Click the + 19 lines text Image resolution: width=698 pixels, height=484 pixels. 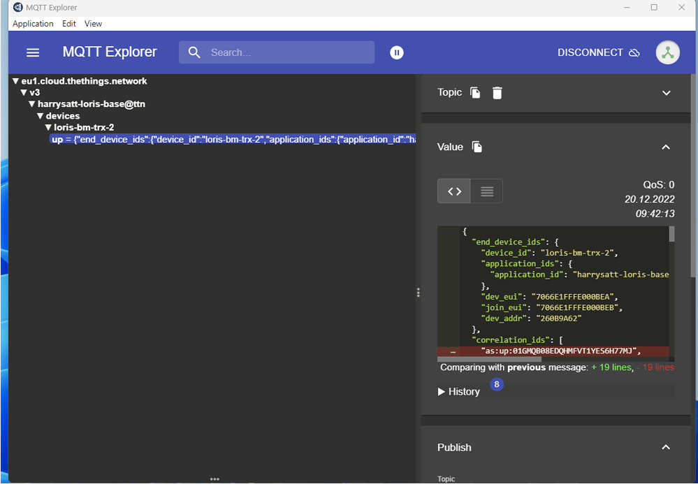pos(611,367)
